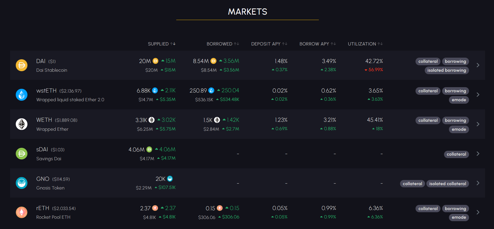The image size is (494, 229).
Task: Click emode badge on wstETH row
Action: coord(459,100)
